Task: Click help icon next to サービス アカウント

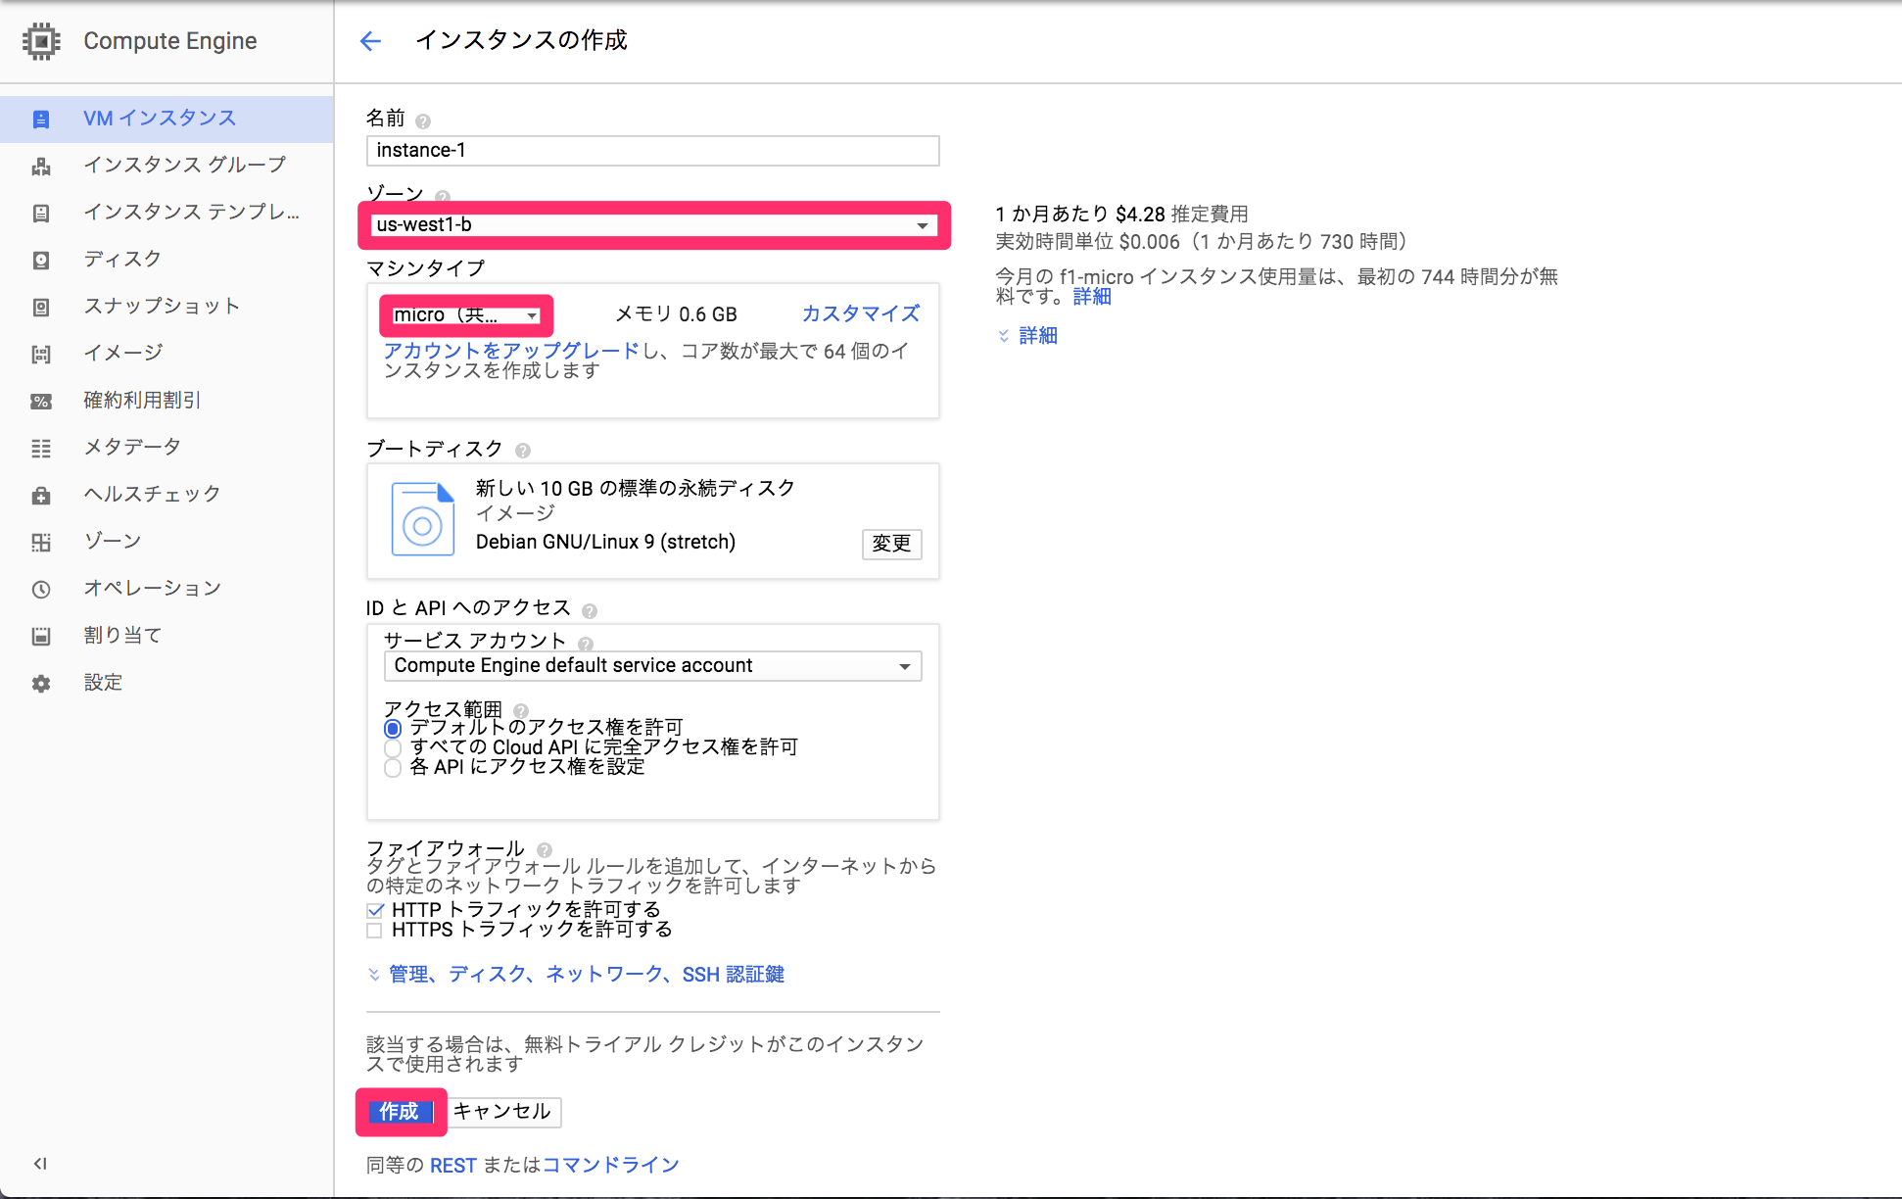Action: (586, 644)
